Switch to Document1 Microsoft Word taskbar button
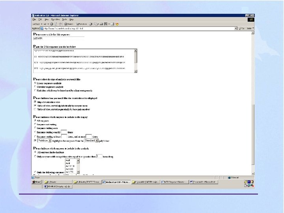284x213 pixels. pos(204,182)
